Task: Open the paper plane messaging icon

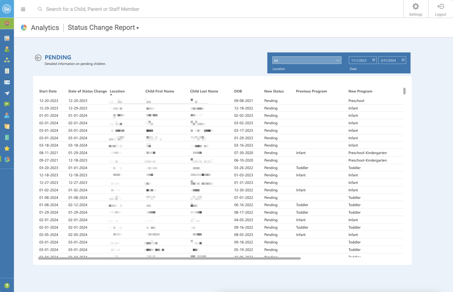Action: pyautogui.click(x=7, y=93)
